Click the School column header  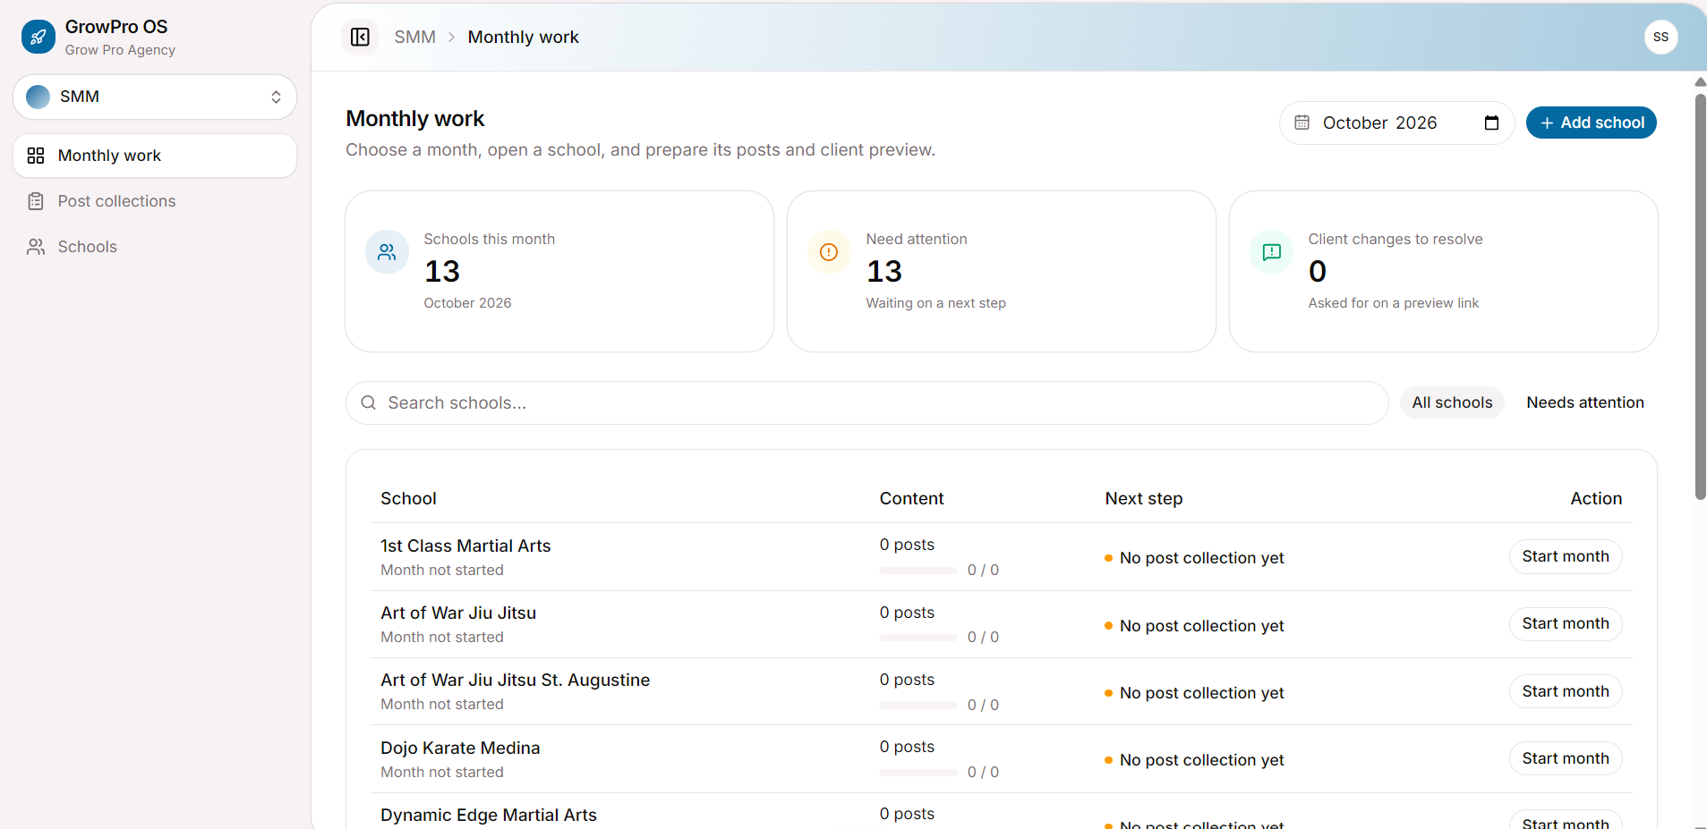coord(408,498)
